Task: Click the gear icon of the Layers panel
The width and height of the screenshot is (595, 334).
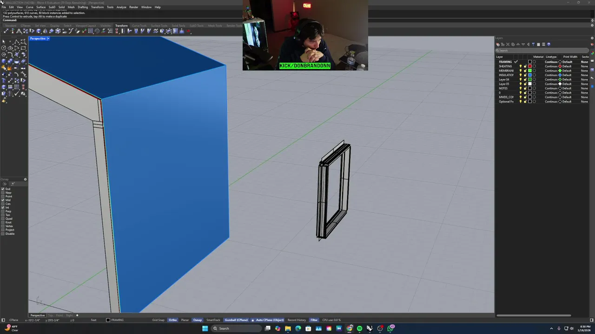Action: tap(592, 38)
